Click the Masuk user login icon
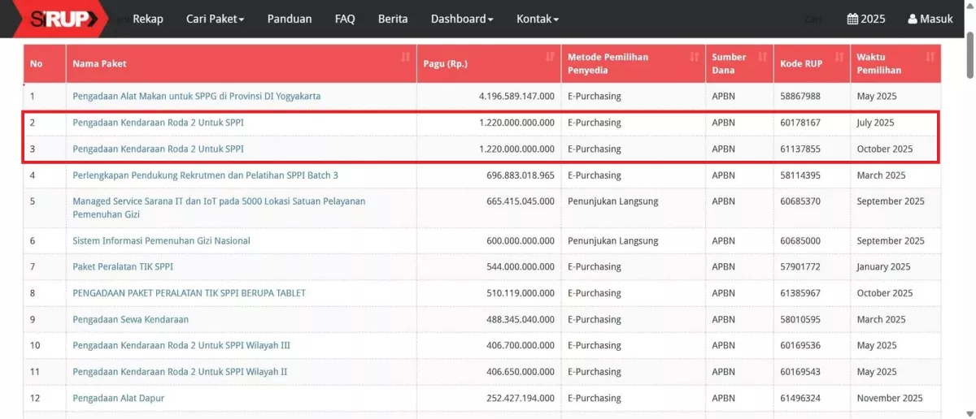This screenshot has width=976, height=419. (x=913, y=19)
